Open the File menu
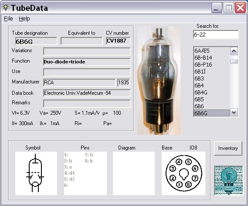 (x=8, y=19)
